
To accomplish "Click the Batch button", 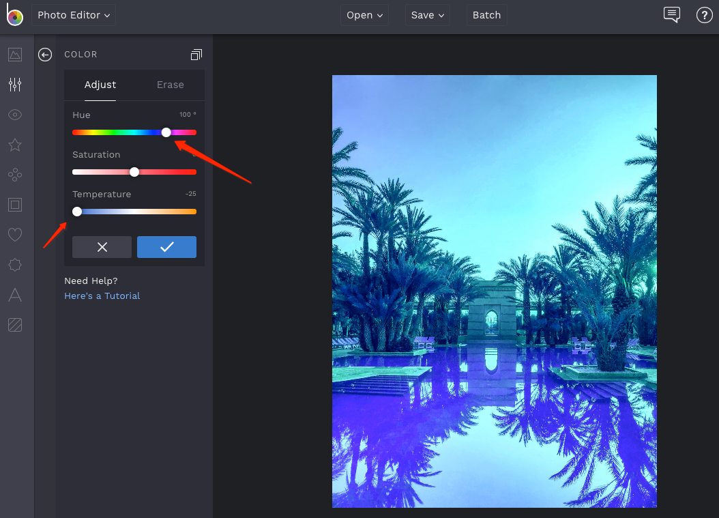I will [x=486, y=14].
